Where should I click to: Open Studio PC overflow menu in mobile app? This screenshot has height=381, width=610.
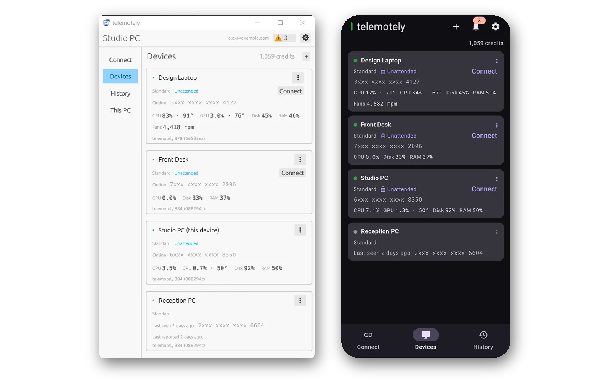point(496,179)
